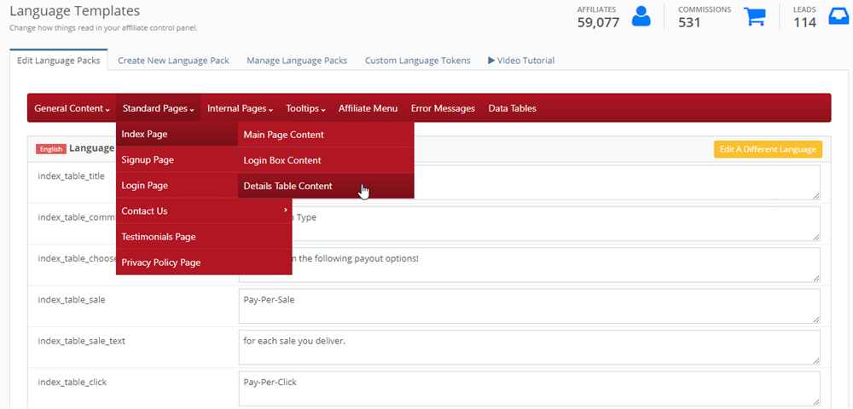The height and width of the screenshot is (409, 853).
Task: Click the Language Templates page heading
Action: 74,10
